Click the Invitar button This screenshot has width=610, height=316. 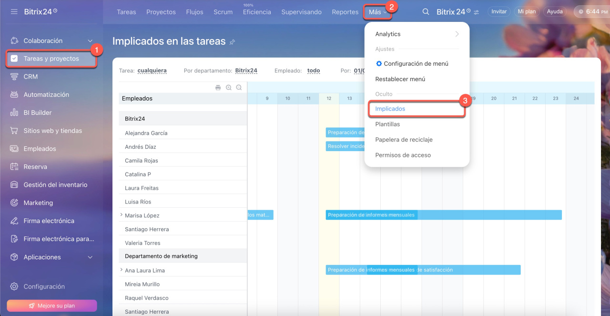tap(498, 11)
